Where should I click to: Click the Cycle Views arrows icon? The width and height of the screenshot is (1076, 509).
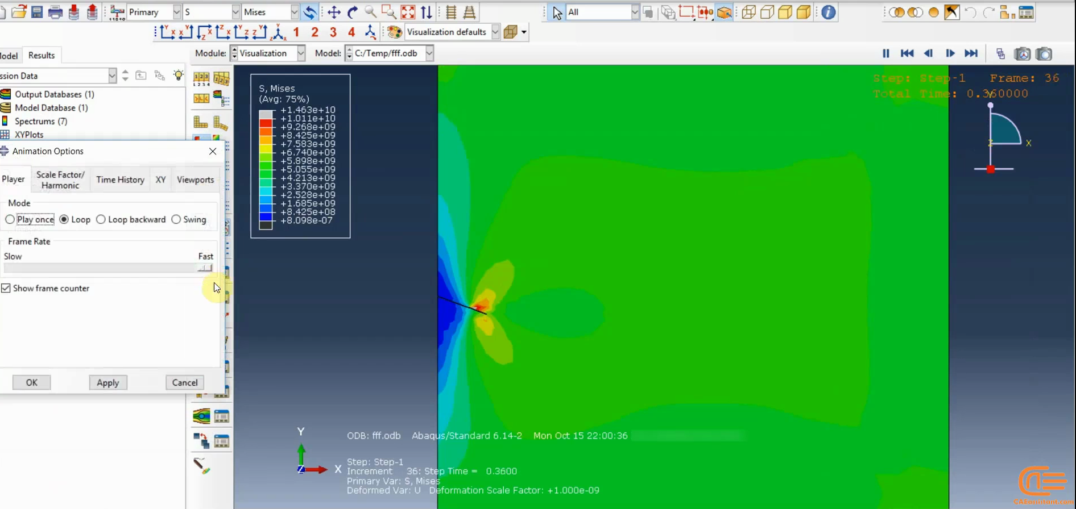pyautogui.click(x=427, y=12)
